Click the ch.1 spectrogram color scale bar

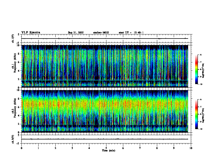197,69
